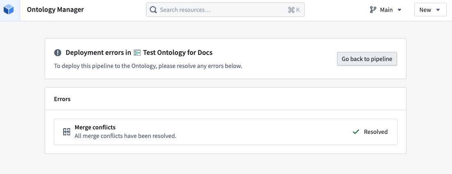Click the pipeline icon before Test Ontology
This screenshot has height=174, width=452.
[x=137, y=53]
